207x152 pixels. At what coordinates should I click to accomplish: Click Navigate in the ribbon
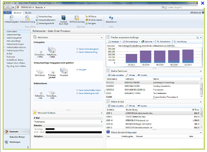91,24
